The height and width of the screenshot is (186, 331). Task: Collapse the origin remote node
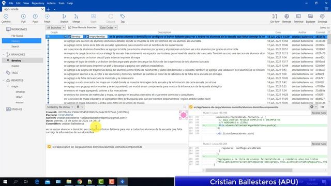8,86
